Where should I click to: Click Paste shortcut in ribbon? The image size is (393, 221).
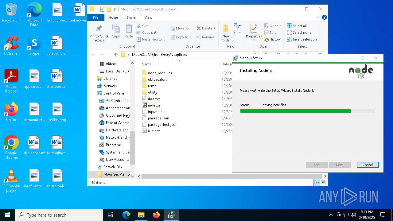(150, 39)
